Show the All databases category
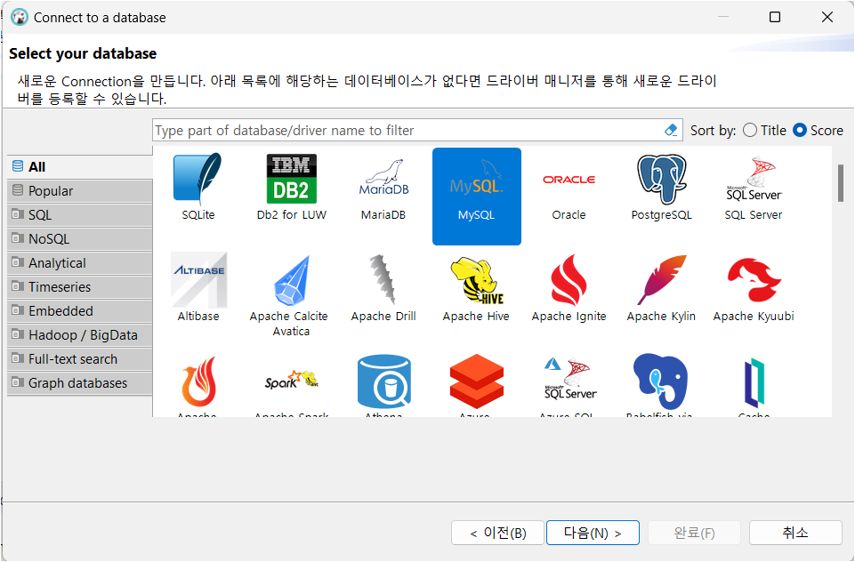 point(79,167)
